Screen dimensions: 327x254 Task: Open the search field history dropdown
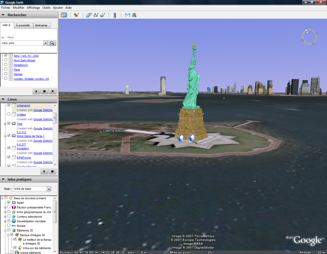coord(45,43)
